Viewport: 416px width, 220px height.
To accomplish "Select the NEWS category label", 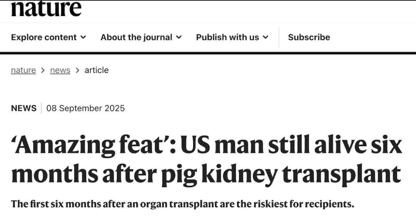I will tap(23, 108).
